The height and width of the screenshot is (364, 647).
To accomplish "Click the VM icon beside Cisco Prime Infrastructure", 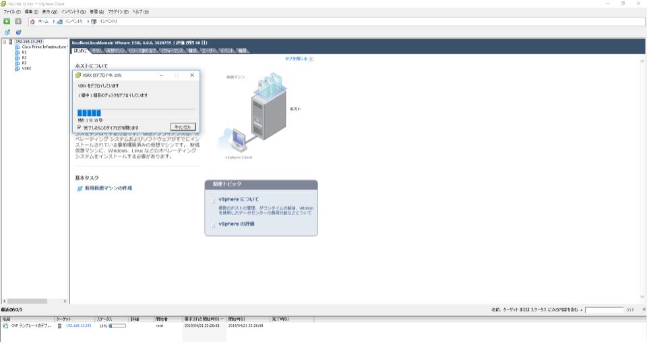I will point(18,47).
